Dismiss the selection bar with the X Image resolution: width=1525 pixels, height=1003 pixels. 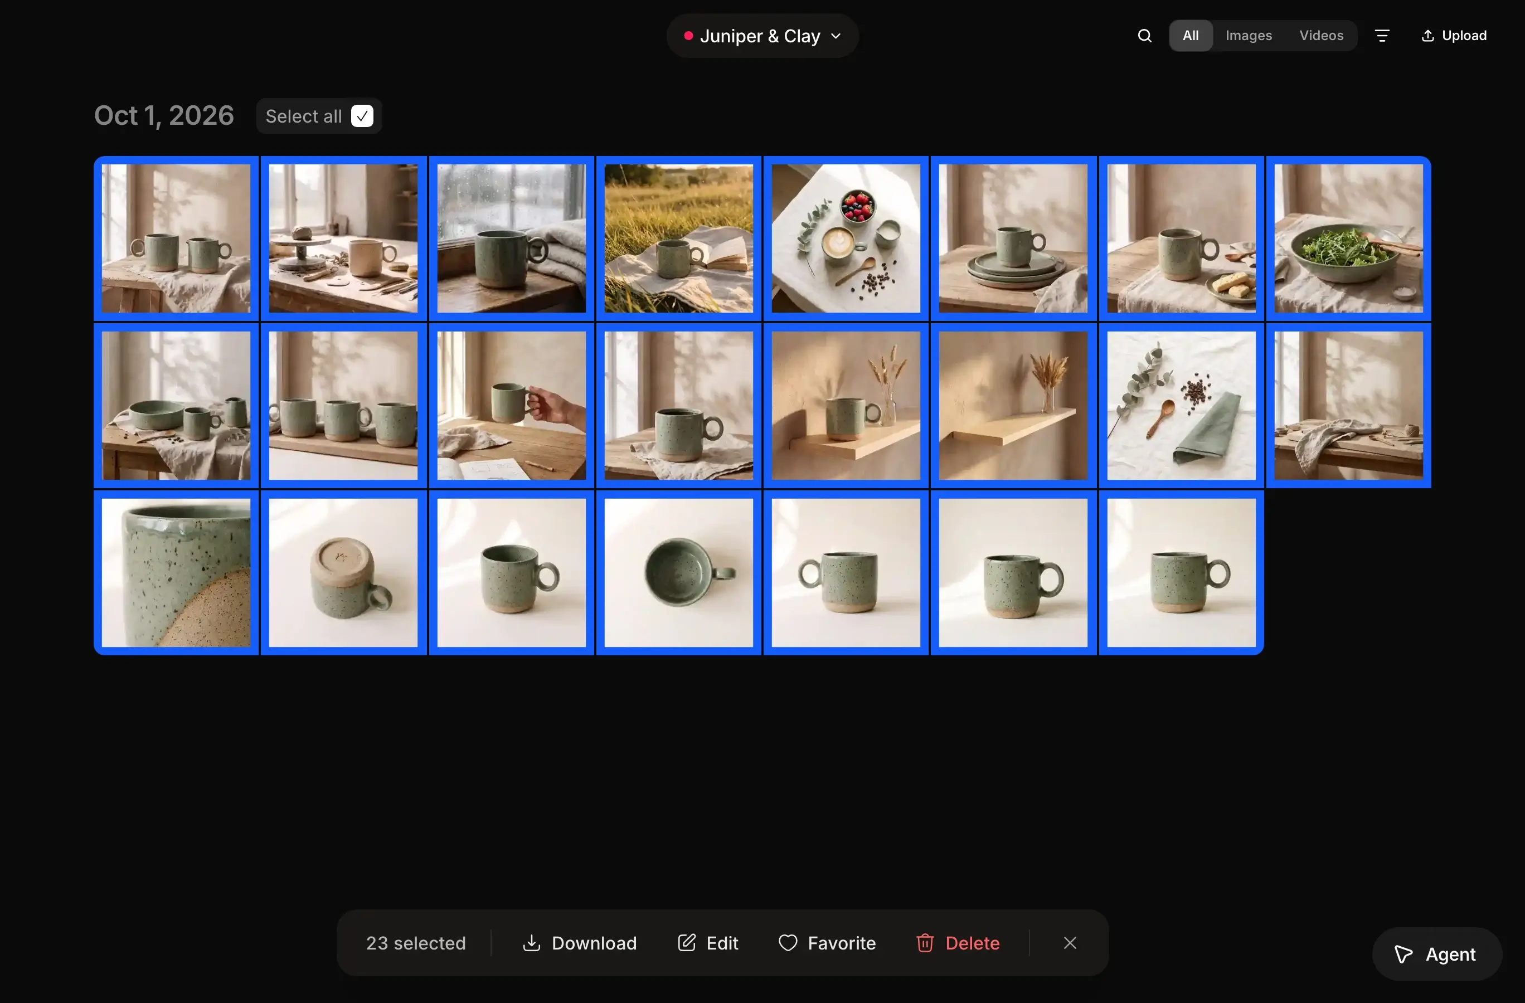coord(1070,943)
